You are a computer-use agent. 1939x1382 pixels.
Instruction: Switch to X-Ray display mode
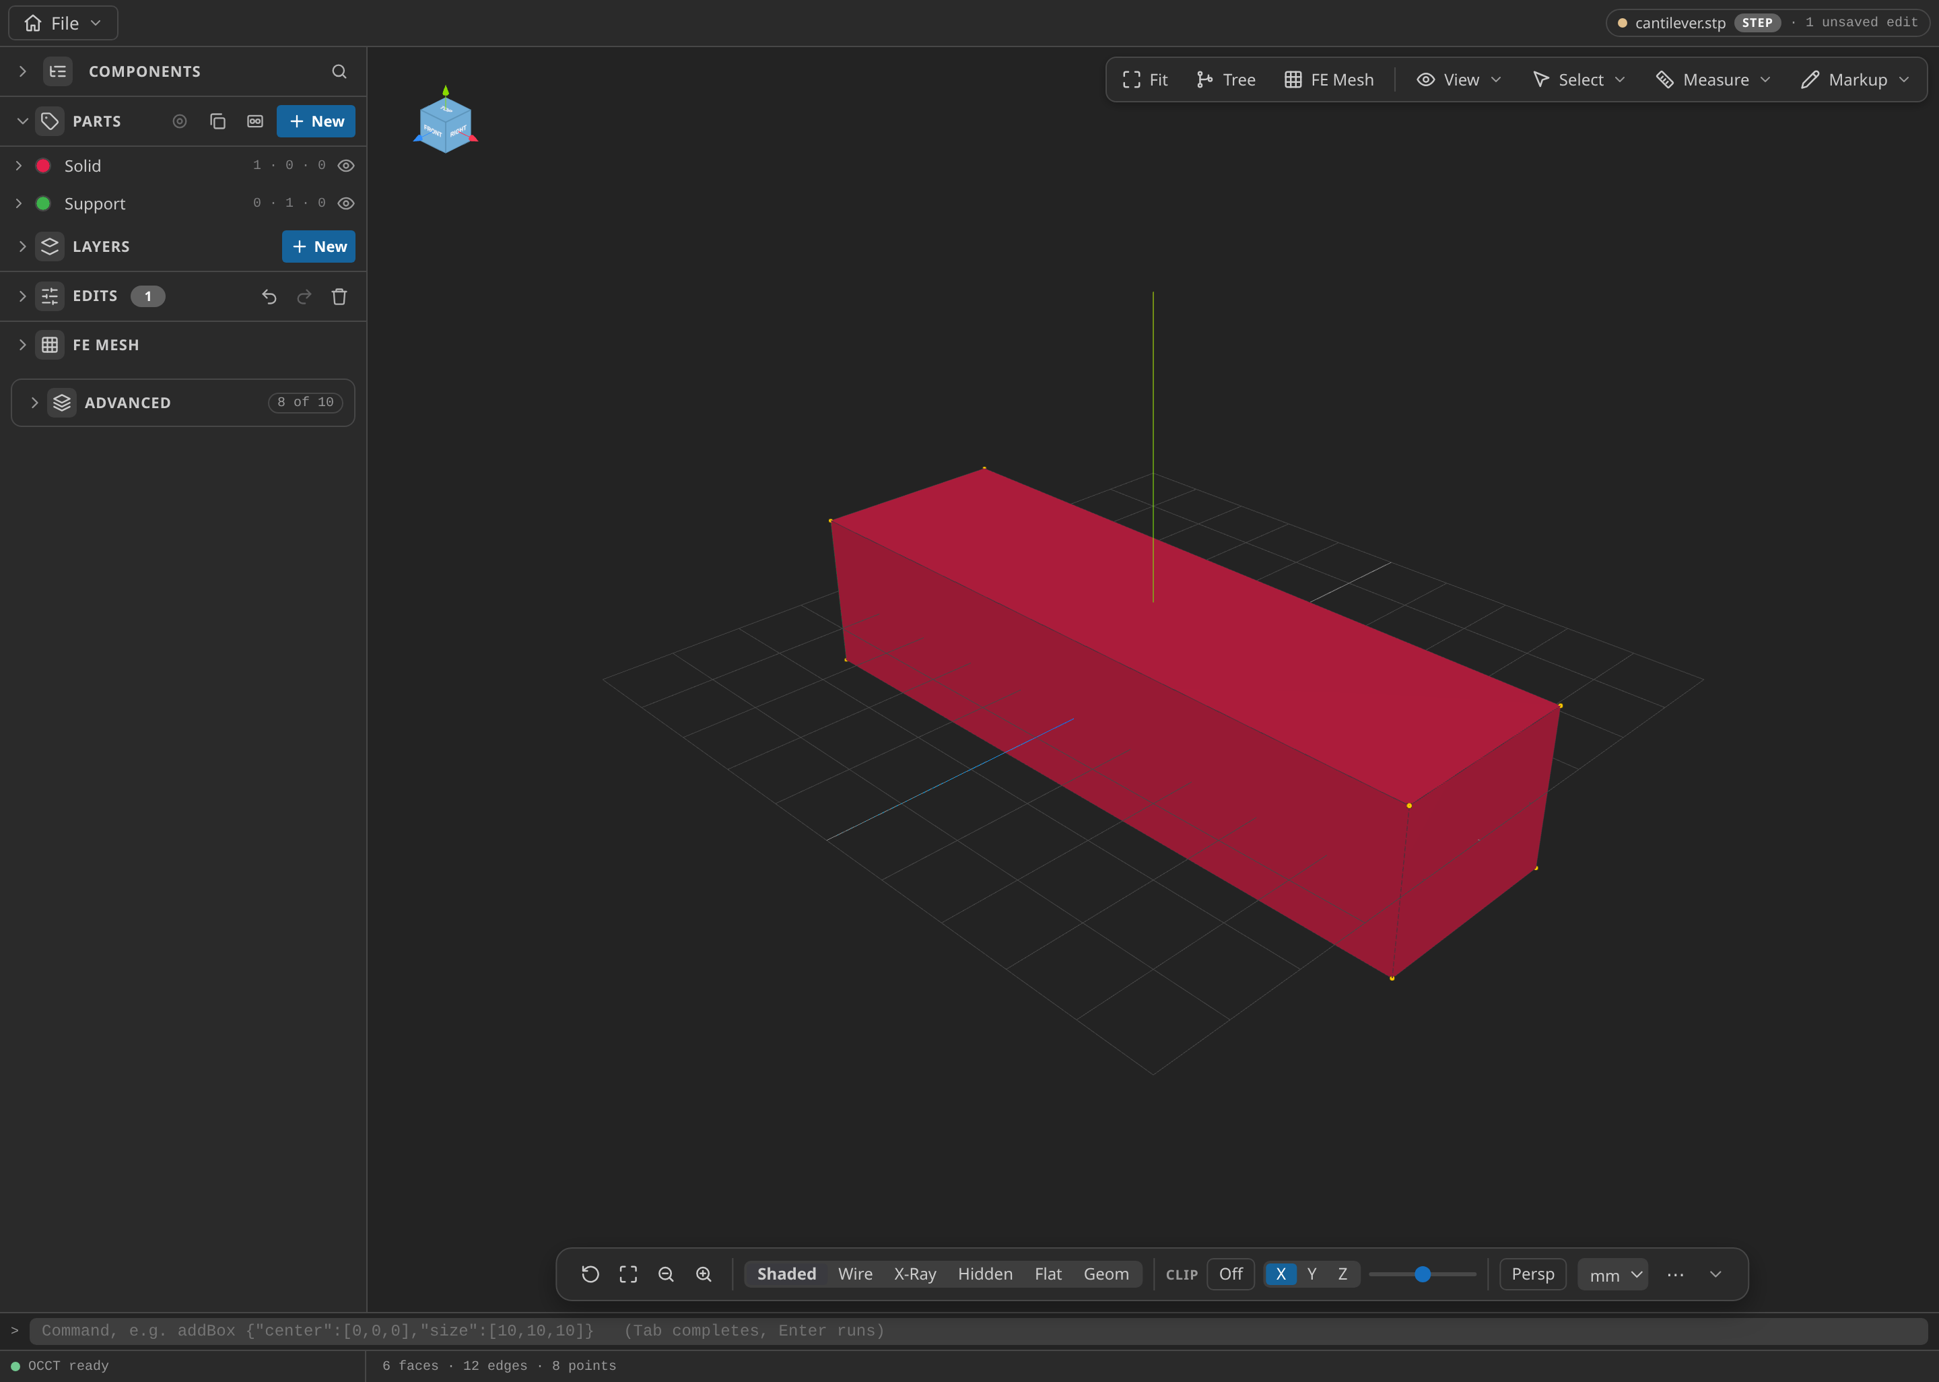[x=915, y=1274]
